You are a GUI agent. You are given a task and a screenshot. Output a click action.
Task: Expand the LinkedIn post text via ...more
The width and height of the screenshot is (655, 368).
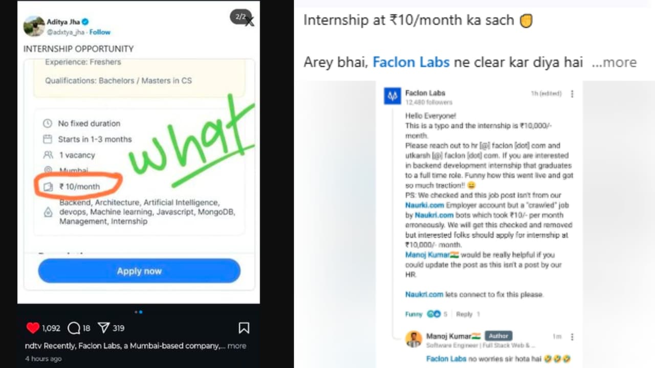614,62
